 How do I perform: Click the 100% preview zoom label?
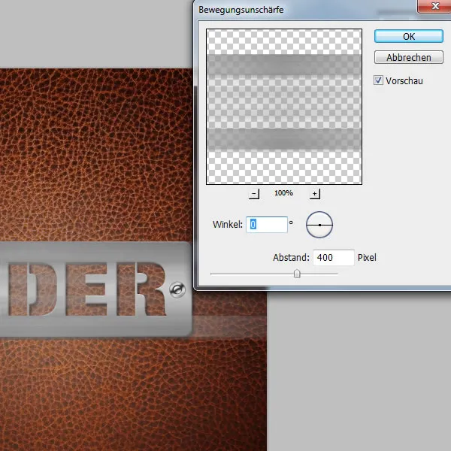point(283,194)
